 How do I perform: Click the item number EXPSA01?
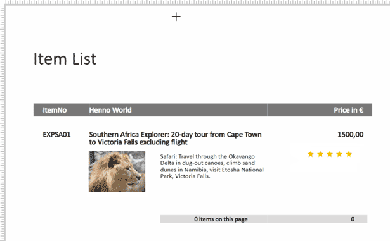tap(56, 135)
